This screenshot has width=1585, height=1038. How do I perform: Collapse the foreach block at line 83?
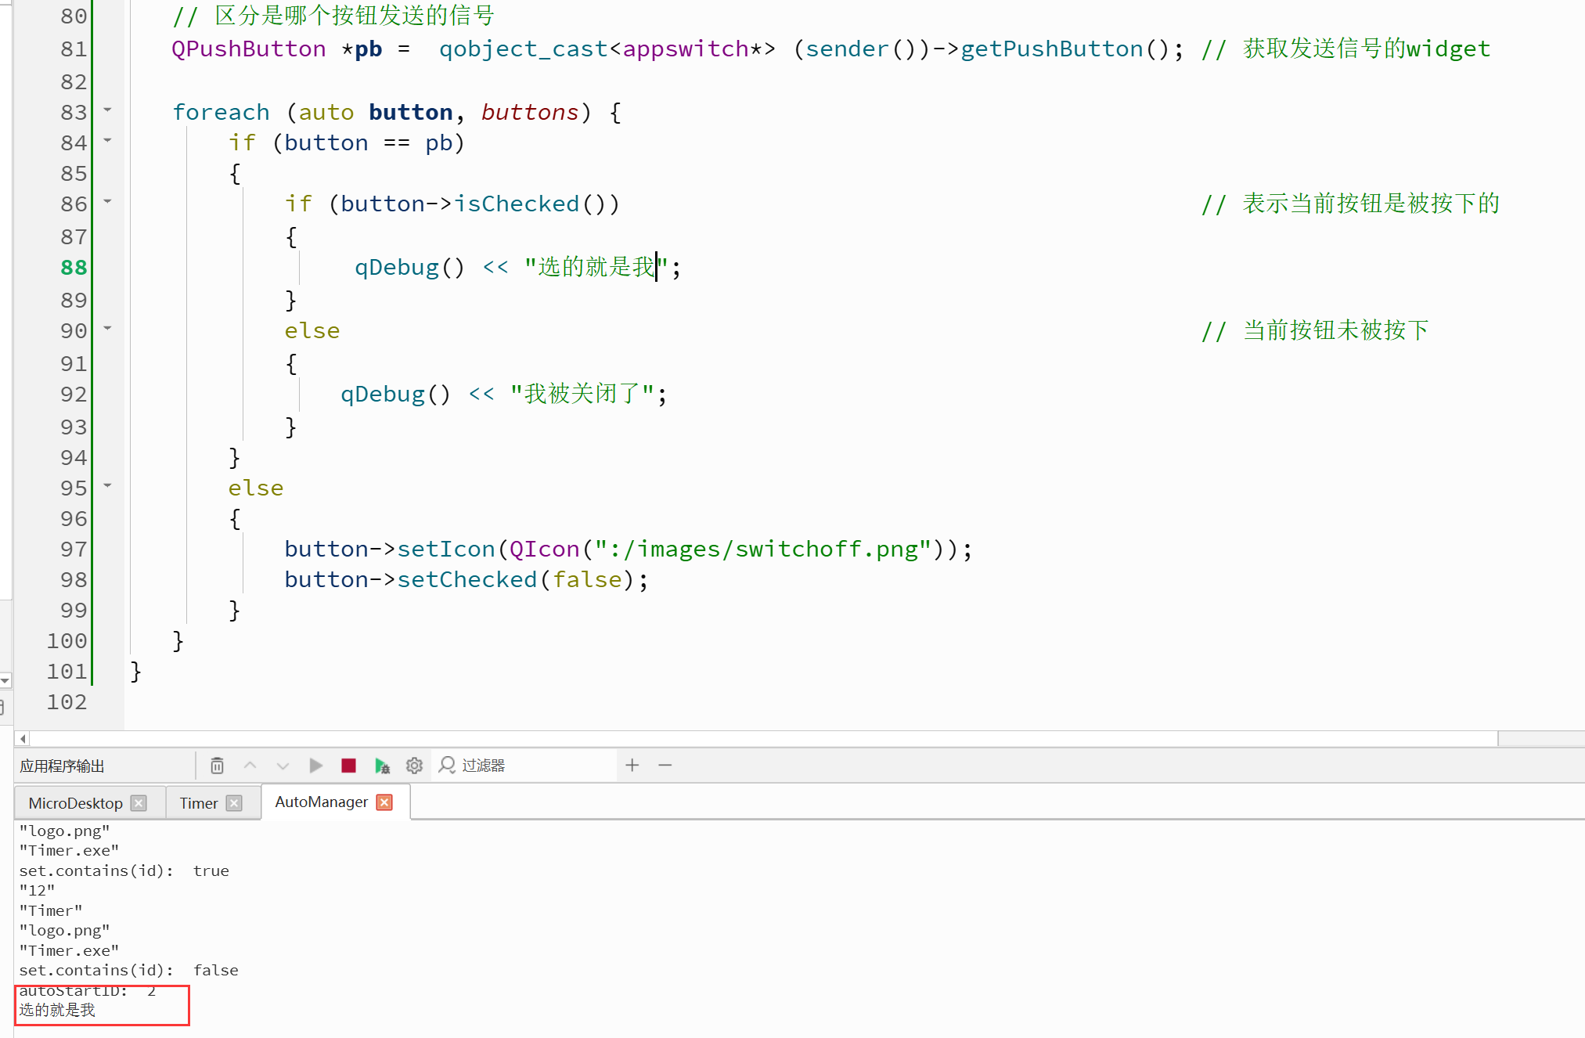(107, 110)
